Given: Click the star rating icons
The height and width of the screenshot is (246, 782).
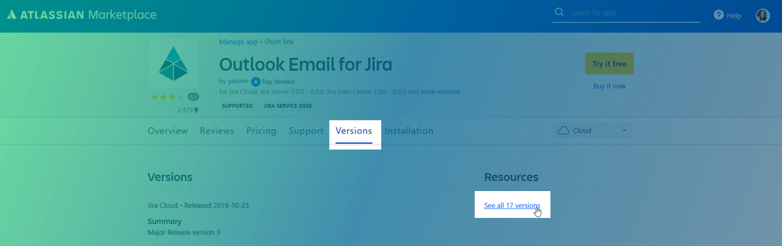Looking at the screenshot, I should [x=167, y=97].
